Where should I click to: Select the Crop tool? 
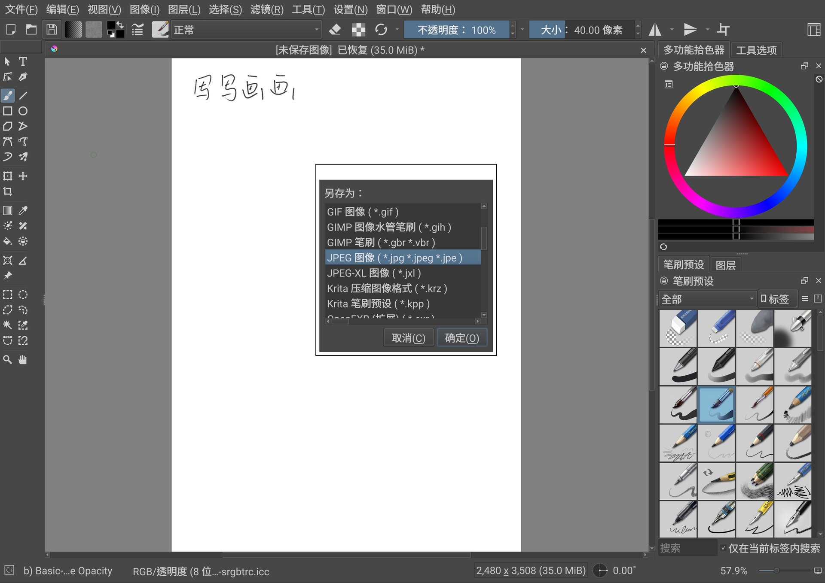pos(8,191)
